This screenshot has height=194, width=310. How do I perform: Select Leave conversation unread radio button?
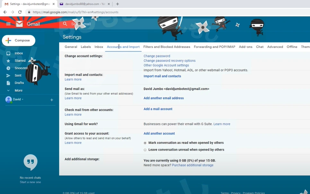145,150
